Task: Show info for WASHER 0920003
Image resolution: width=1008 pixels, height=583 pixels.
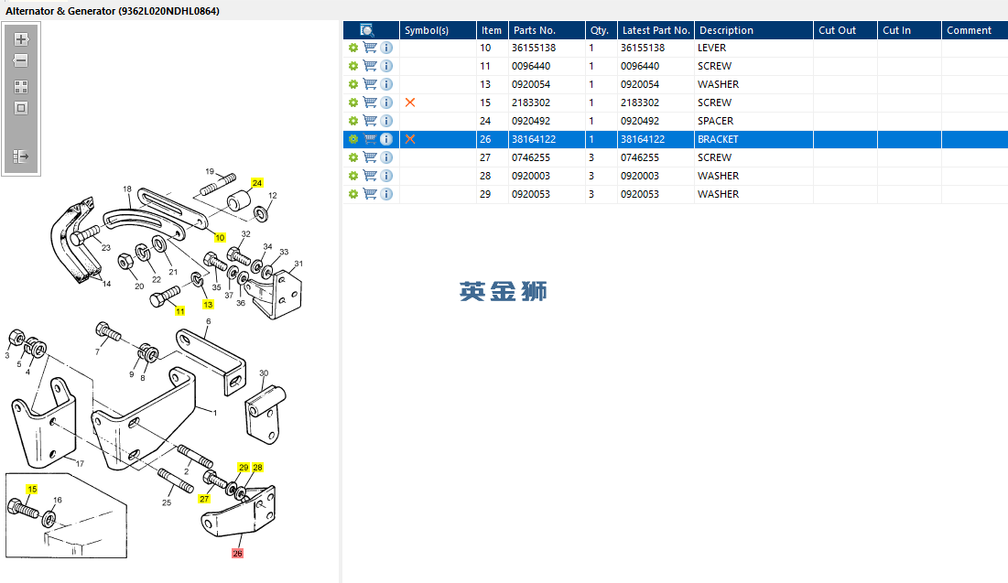Action: coord(386,176)
